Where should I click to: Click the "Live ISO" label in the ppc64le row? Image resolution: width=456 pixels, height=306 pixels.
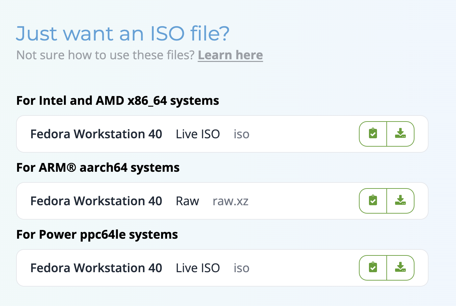tap(198, 268)
